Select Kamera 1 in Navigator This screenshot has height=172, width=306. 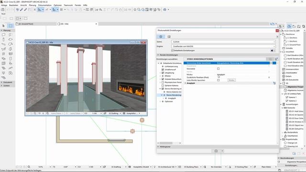[x=292, y=97]
